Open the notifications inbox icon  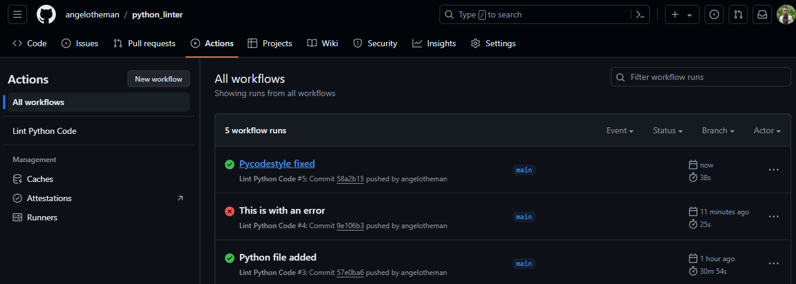[x=762, y=14]
